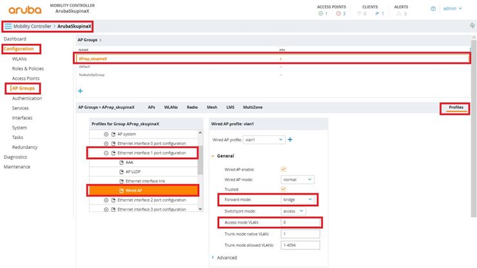Screen dimensions: 477x268
Task: Expand Ethernet interface 0 port configuration
Action: tap(106, 144)
